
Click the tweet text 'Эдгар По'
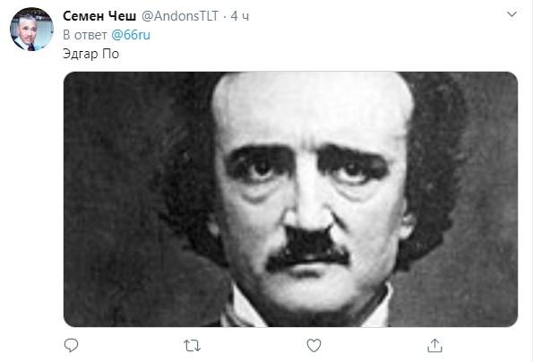point(91,54)
